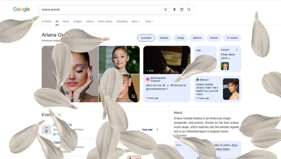Click the United States link in Born row

tap(222, 149)
